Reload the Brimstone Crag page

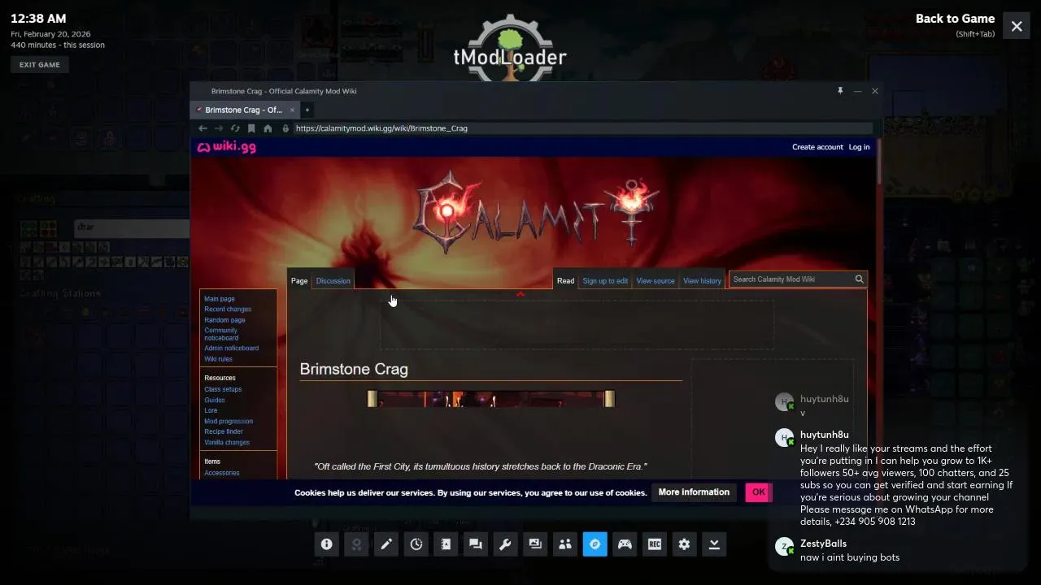[x=235, y=128]
